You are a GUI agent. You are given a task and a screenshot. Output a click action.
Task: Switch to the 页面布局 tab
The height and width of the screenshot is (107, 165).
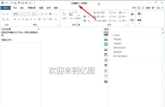(x=32, y=8)
